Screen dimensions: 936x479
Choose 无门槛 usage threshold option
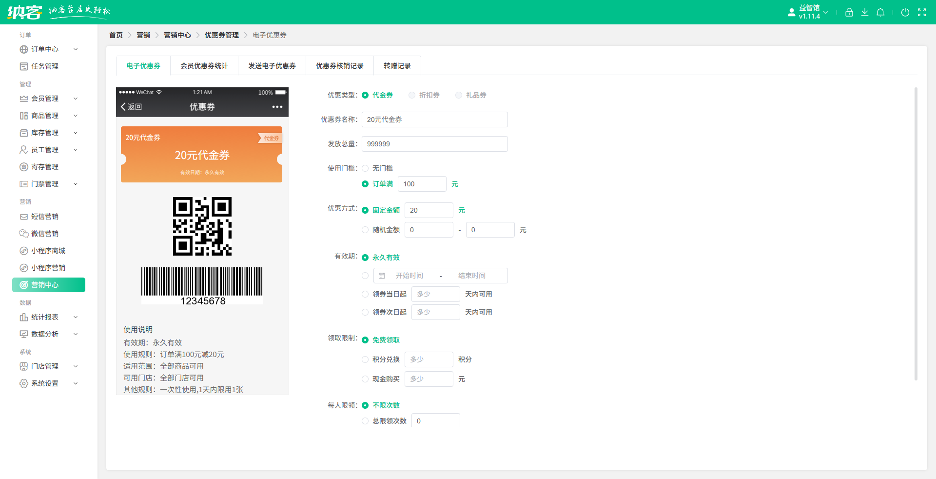[365, 168]
